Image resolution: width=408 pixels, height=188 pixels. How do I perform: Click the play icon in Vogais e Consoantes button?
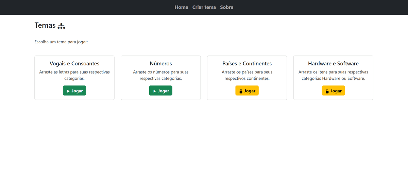pos(68,91)
